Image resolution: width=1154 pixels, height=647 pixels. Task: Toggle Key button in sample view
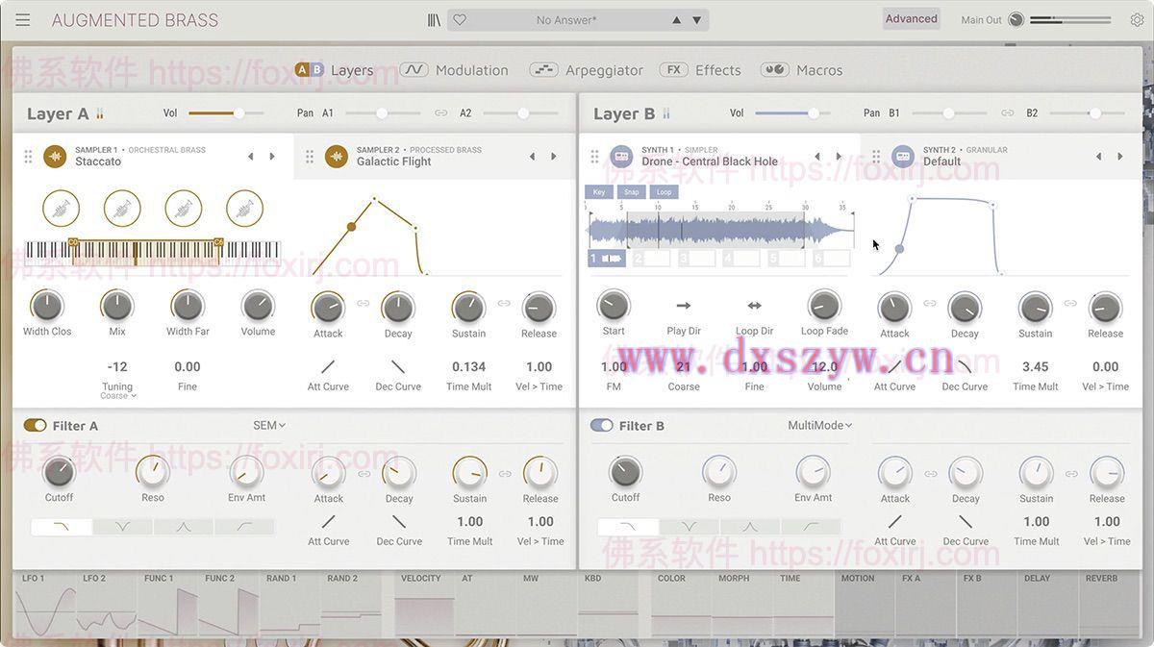click(x=599, y=192)
